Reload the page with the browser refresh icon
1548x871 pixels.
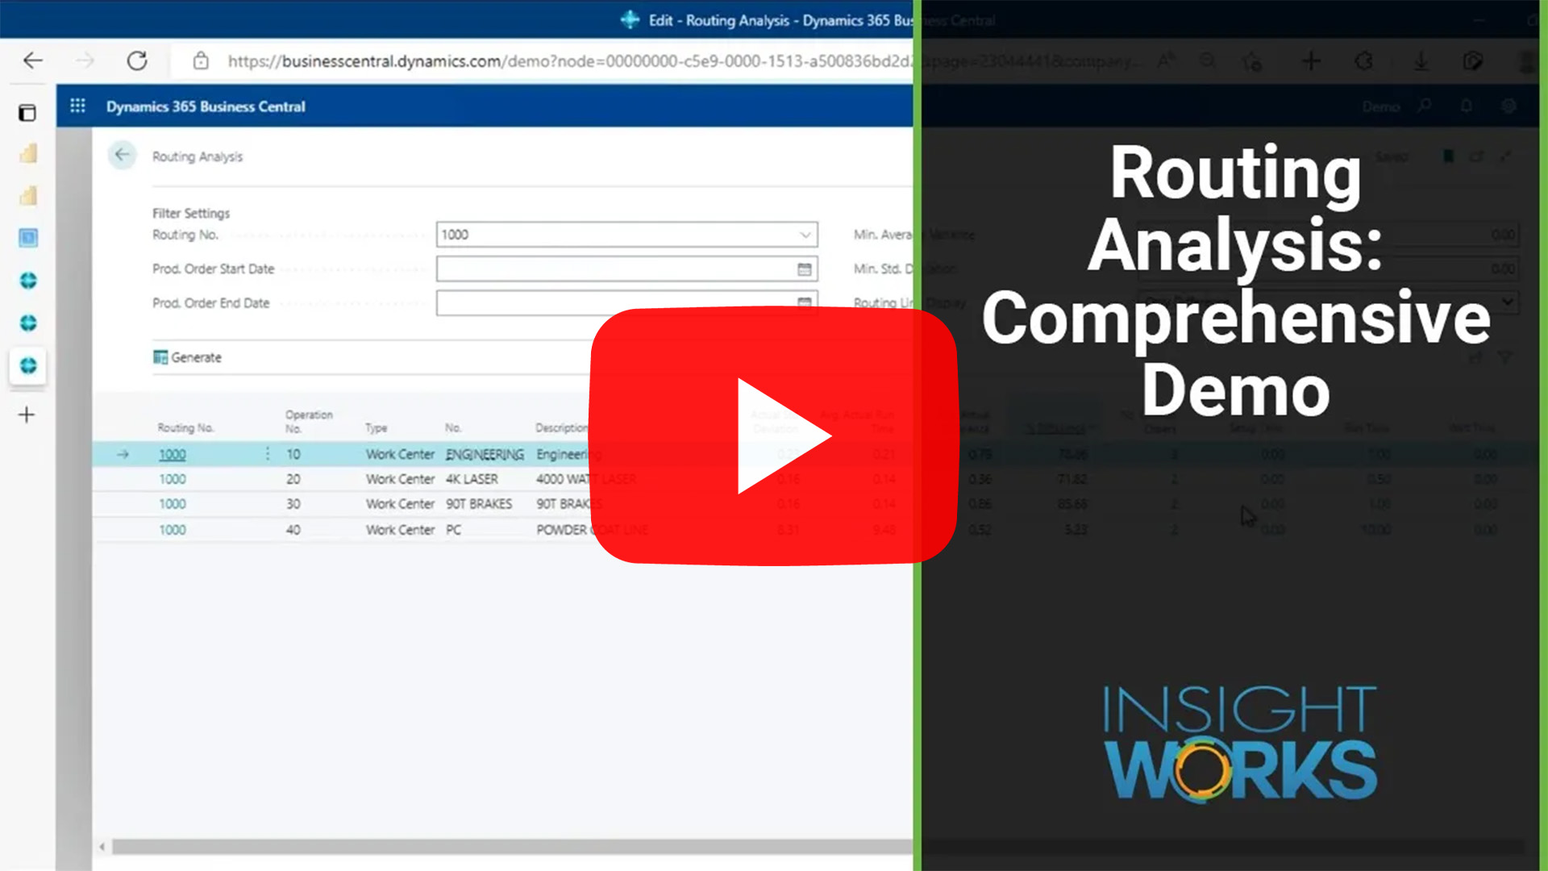tap(137, 60)
